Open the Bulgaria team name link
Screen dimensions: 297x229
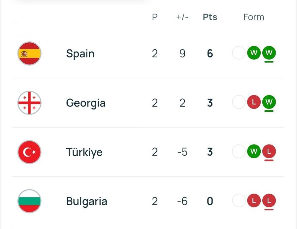(x=86, y=201)
